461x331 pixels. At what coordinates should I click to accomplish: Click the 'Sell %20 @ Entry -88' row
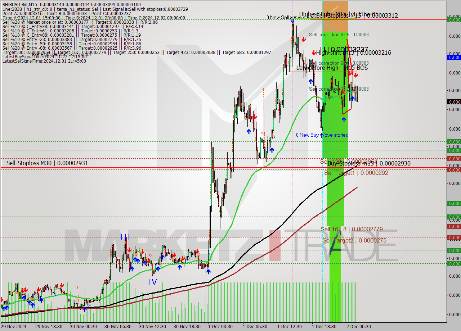tap(71, 48)
